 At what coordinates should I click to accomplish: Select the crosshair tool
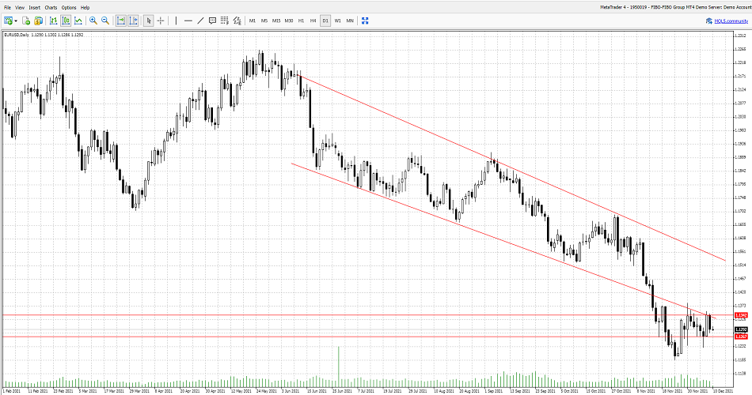coord(161,21)
